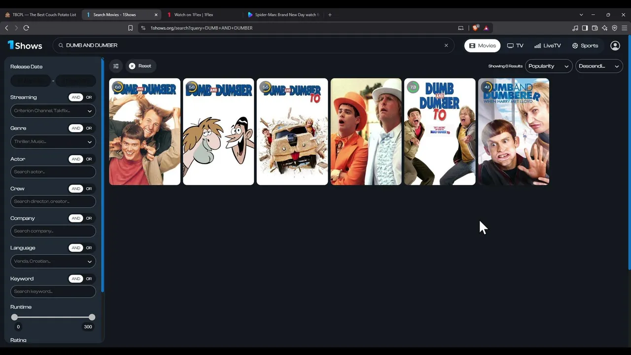Click the end Release Date field

[x=75, y=80]
